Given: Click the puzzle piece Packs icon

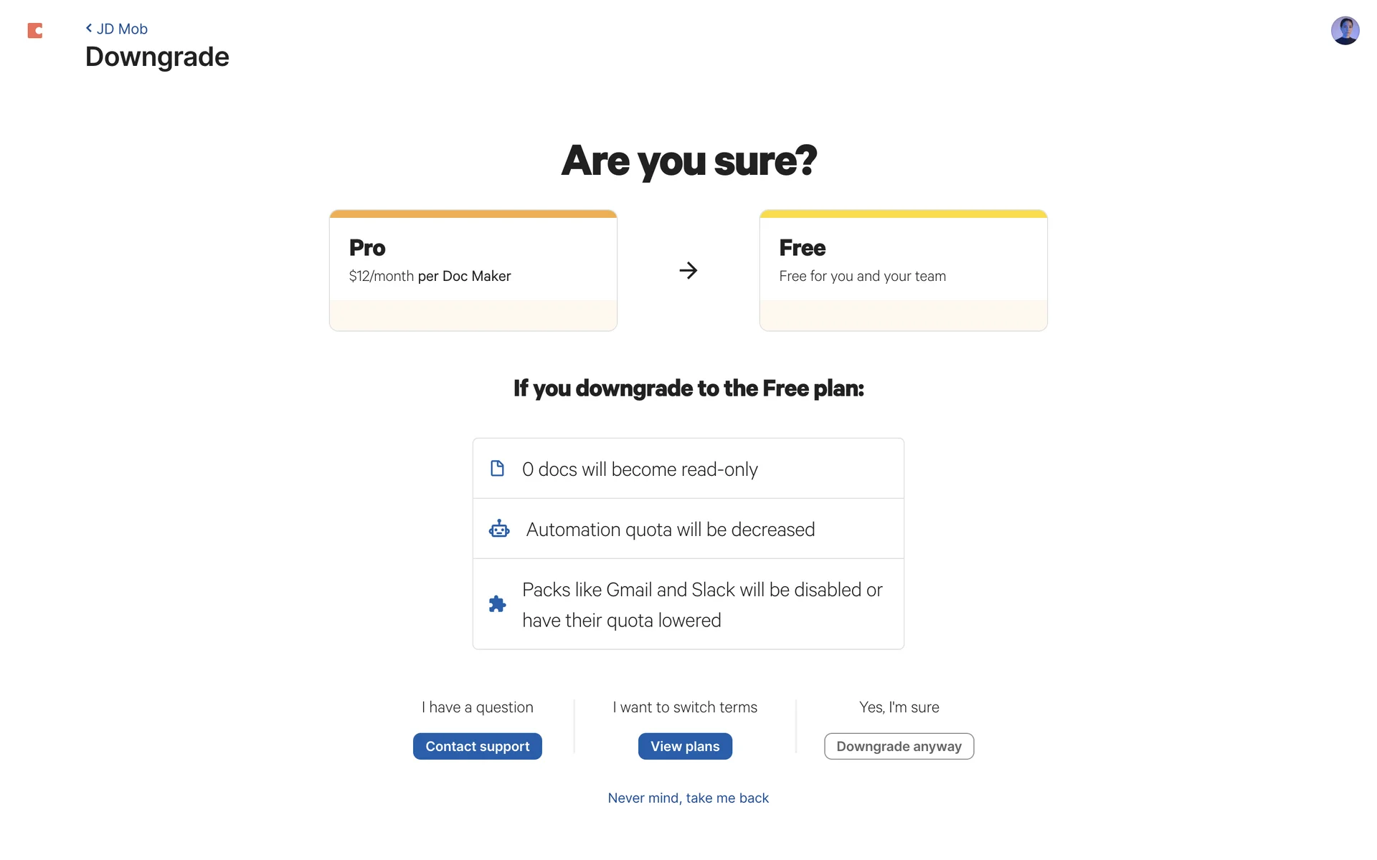Looking at the screenshot, I should click(497, 604).
